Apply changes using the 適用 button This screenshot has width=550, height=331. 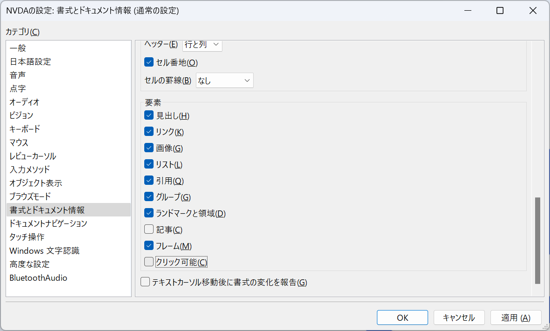(x=516, y=317)
